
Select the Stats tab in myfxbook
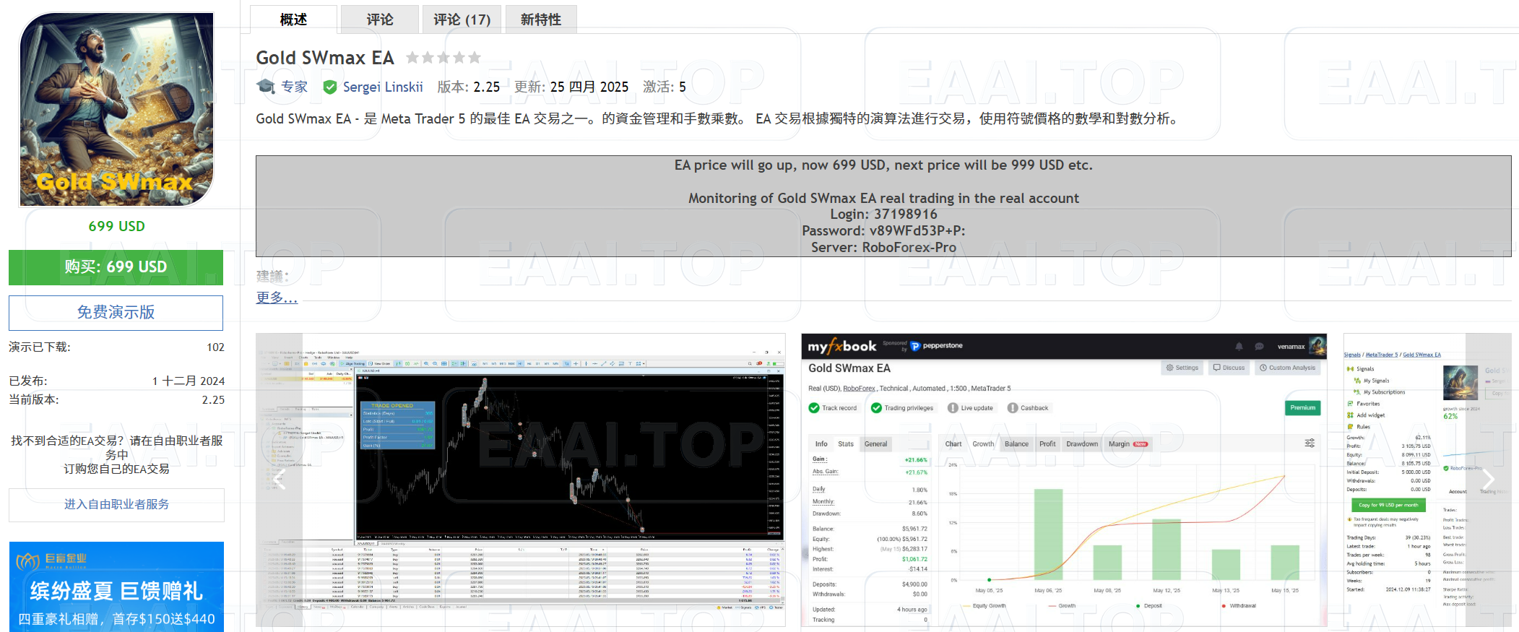(x=846, y=444)
